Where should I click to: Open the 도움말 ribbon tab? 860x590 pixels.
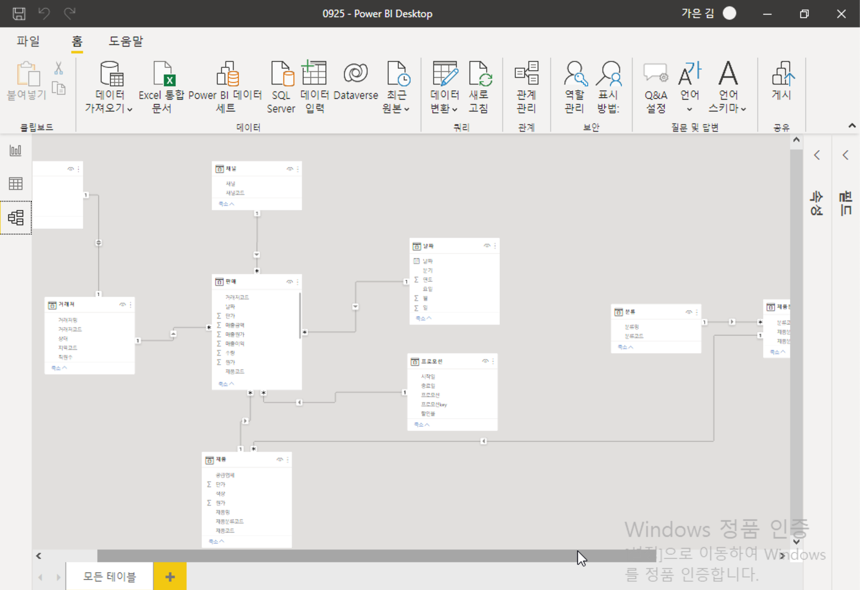pyautogui.click(x=126, y=41)
